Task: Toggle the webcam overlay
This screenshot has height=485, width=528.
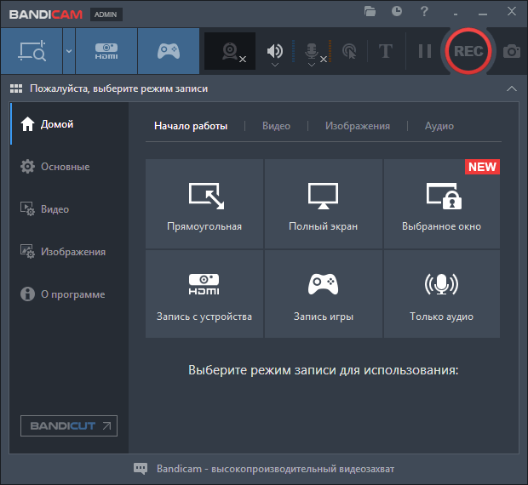Action: [x=230, y=51]
